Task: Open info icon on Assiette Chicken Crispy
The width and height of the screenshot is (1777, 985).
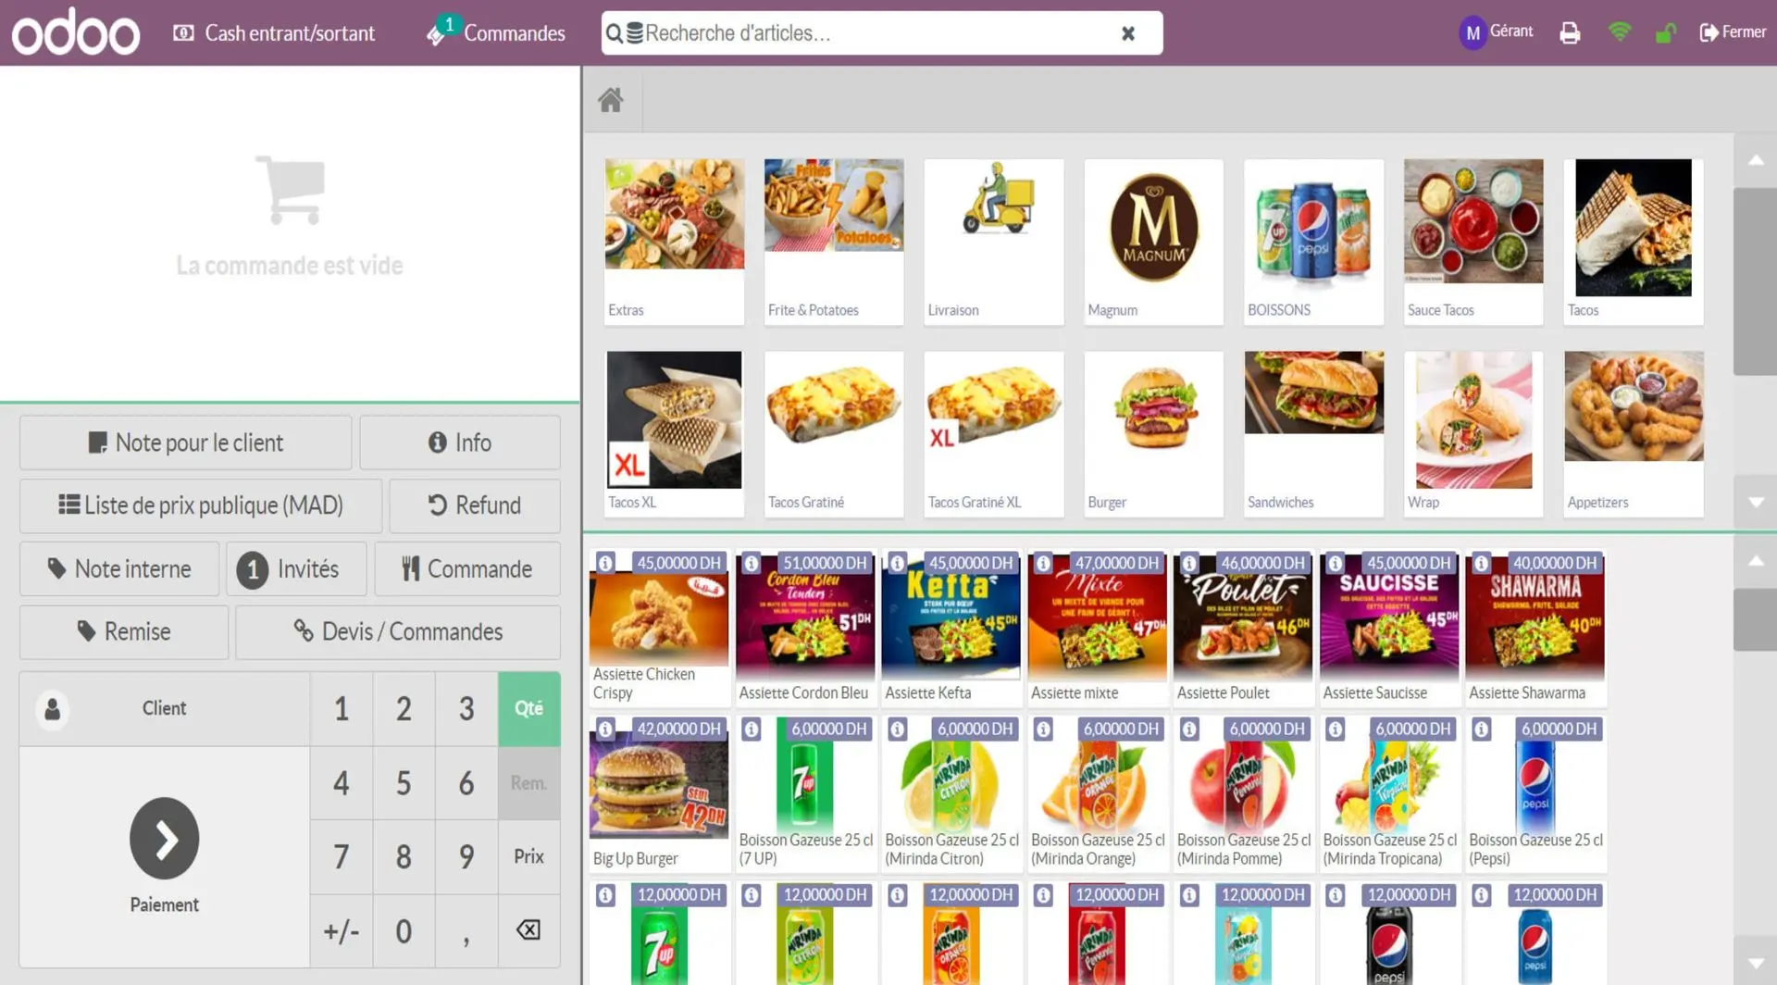Action: [605, 563]
